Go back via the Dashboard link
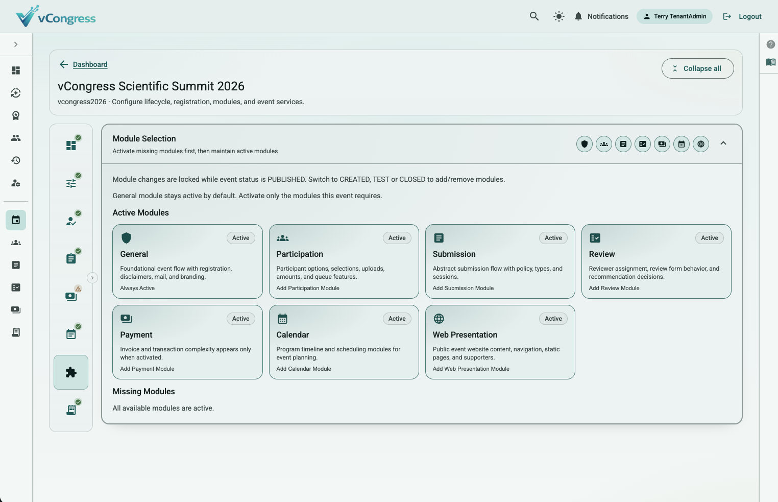 [90, 64]
